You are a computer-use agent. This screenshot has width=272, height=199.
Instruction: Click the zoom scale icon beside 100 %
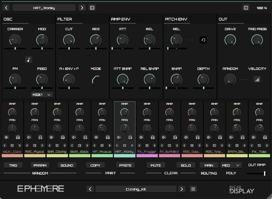click(x=246, y=8)
